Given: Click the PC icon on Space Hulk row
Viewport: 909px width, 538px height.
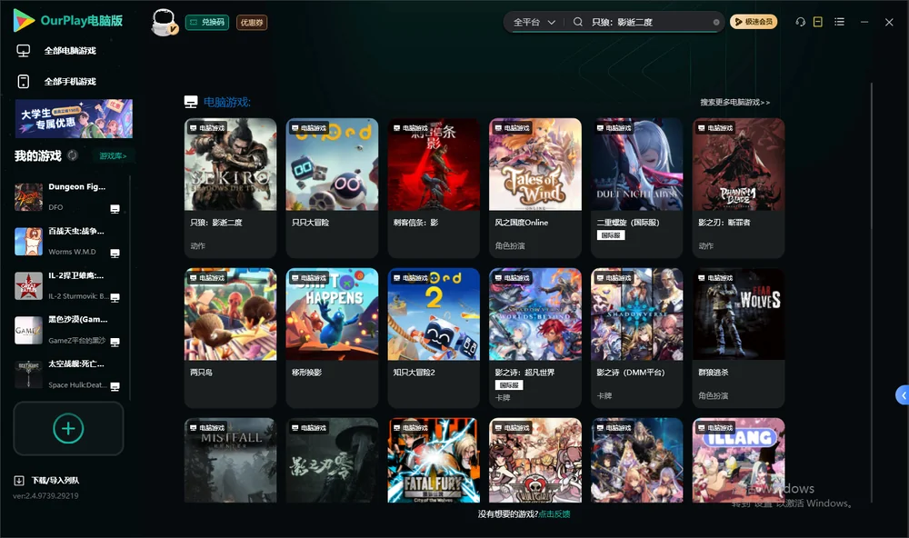Looking at the screenshot, I should point(115,387).
